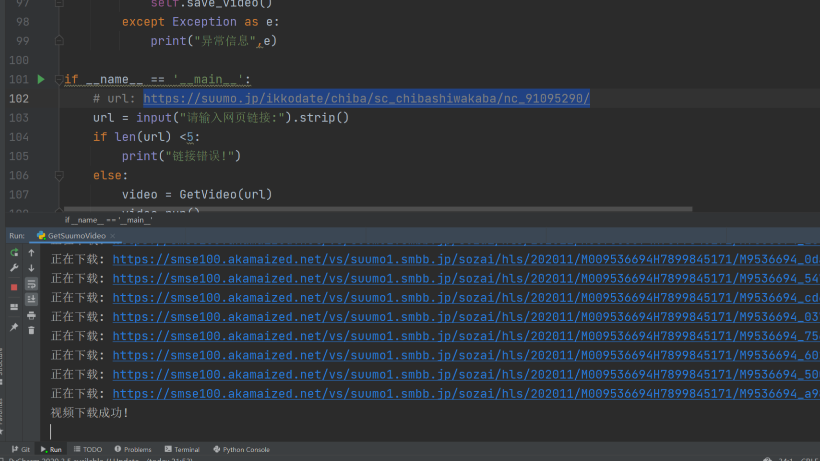This screenshot has height=461, width=820.
Task: Open the TODO tool window
Action: 88,449
